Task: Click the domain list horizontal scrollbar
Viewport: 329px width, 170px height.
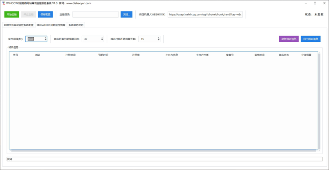Action: click(x=164, y=151)
